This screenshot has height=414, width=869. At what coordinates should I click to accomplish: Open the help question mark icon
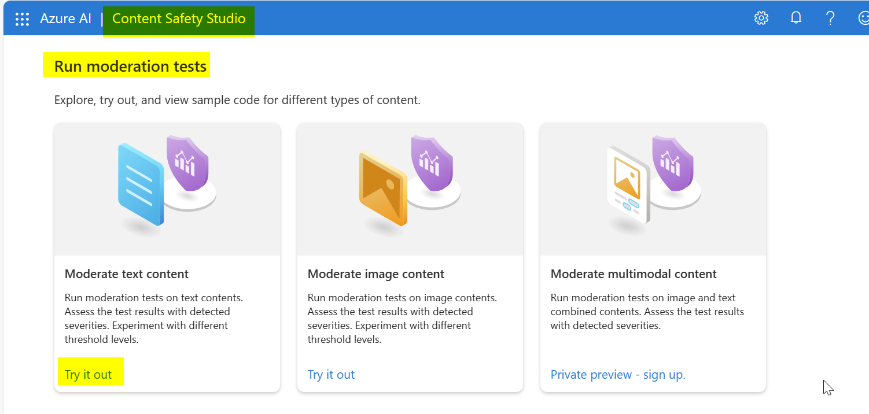pyautogui.click(x=830, y=19)
